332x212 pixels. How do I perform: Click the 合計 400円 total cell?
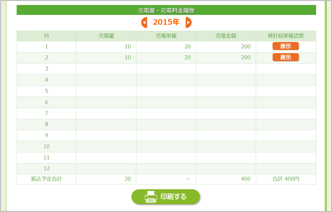point(286,179)
